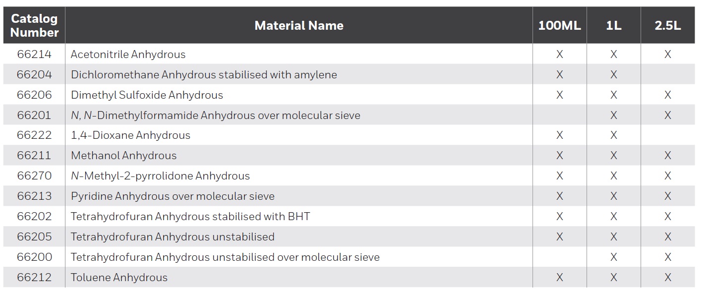Viewport: 713px width, 294px height.
Task: Click the 2.5L column header
Action: click(667, 26)
